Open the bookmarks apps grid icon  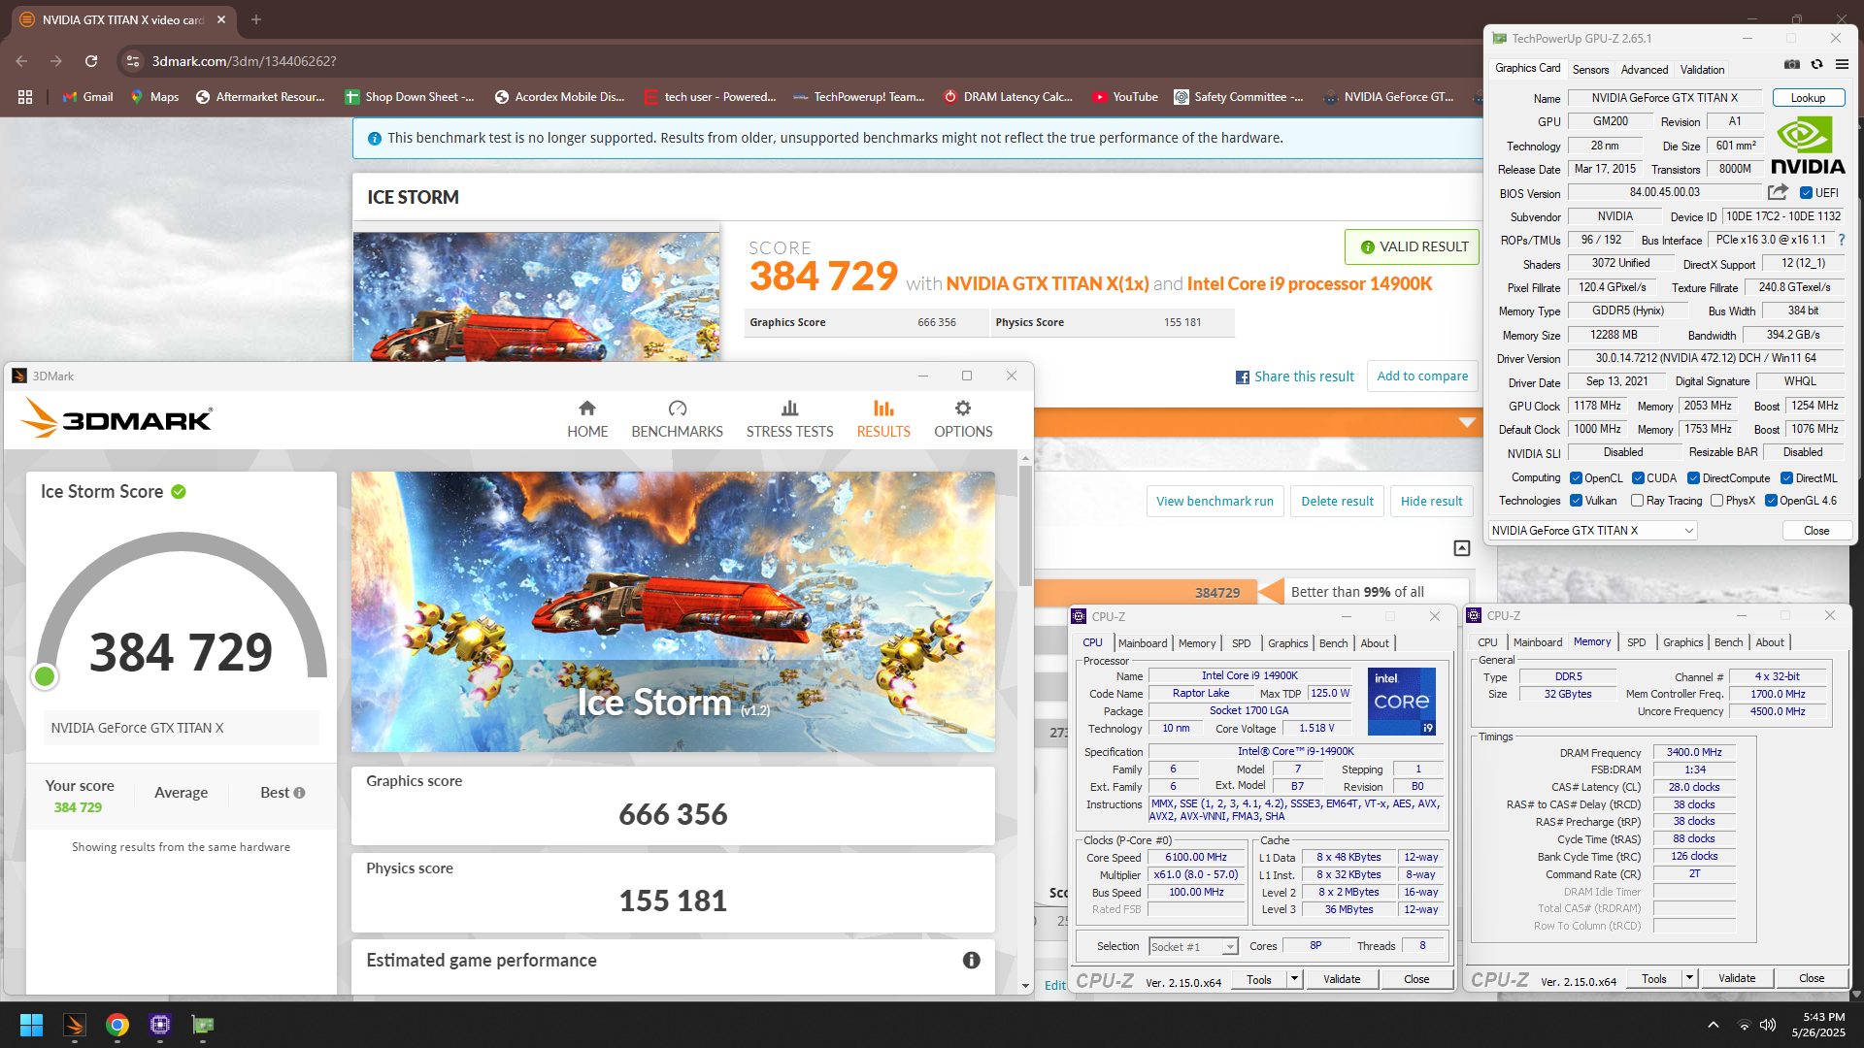25,97
